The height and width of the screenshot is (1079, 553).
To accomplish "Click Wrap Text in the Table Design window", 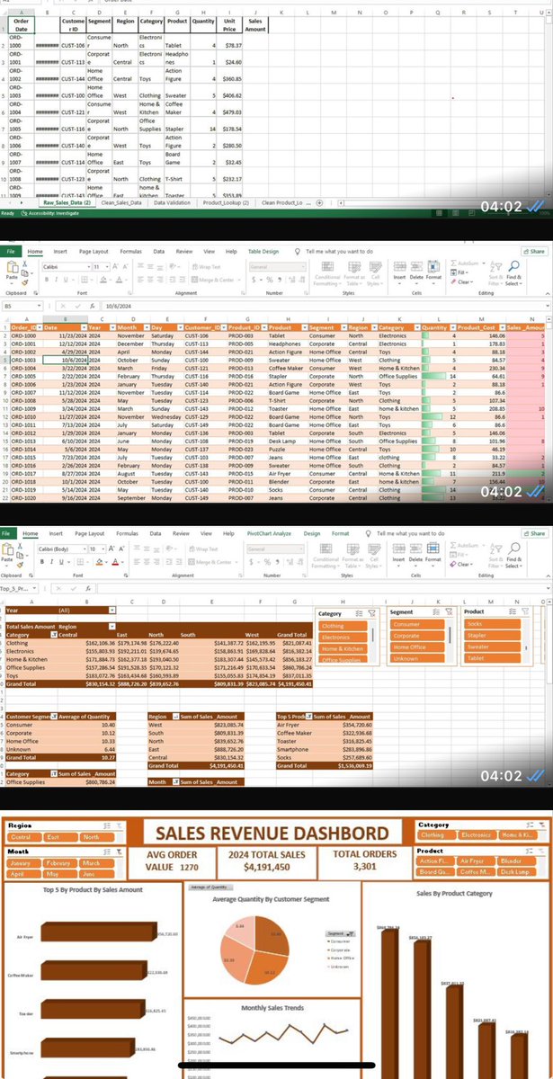I will point(208,267).
